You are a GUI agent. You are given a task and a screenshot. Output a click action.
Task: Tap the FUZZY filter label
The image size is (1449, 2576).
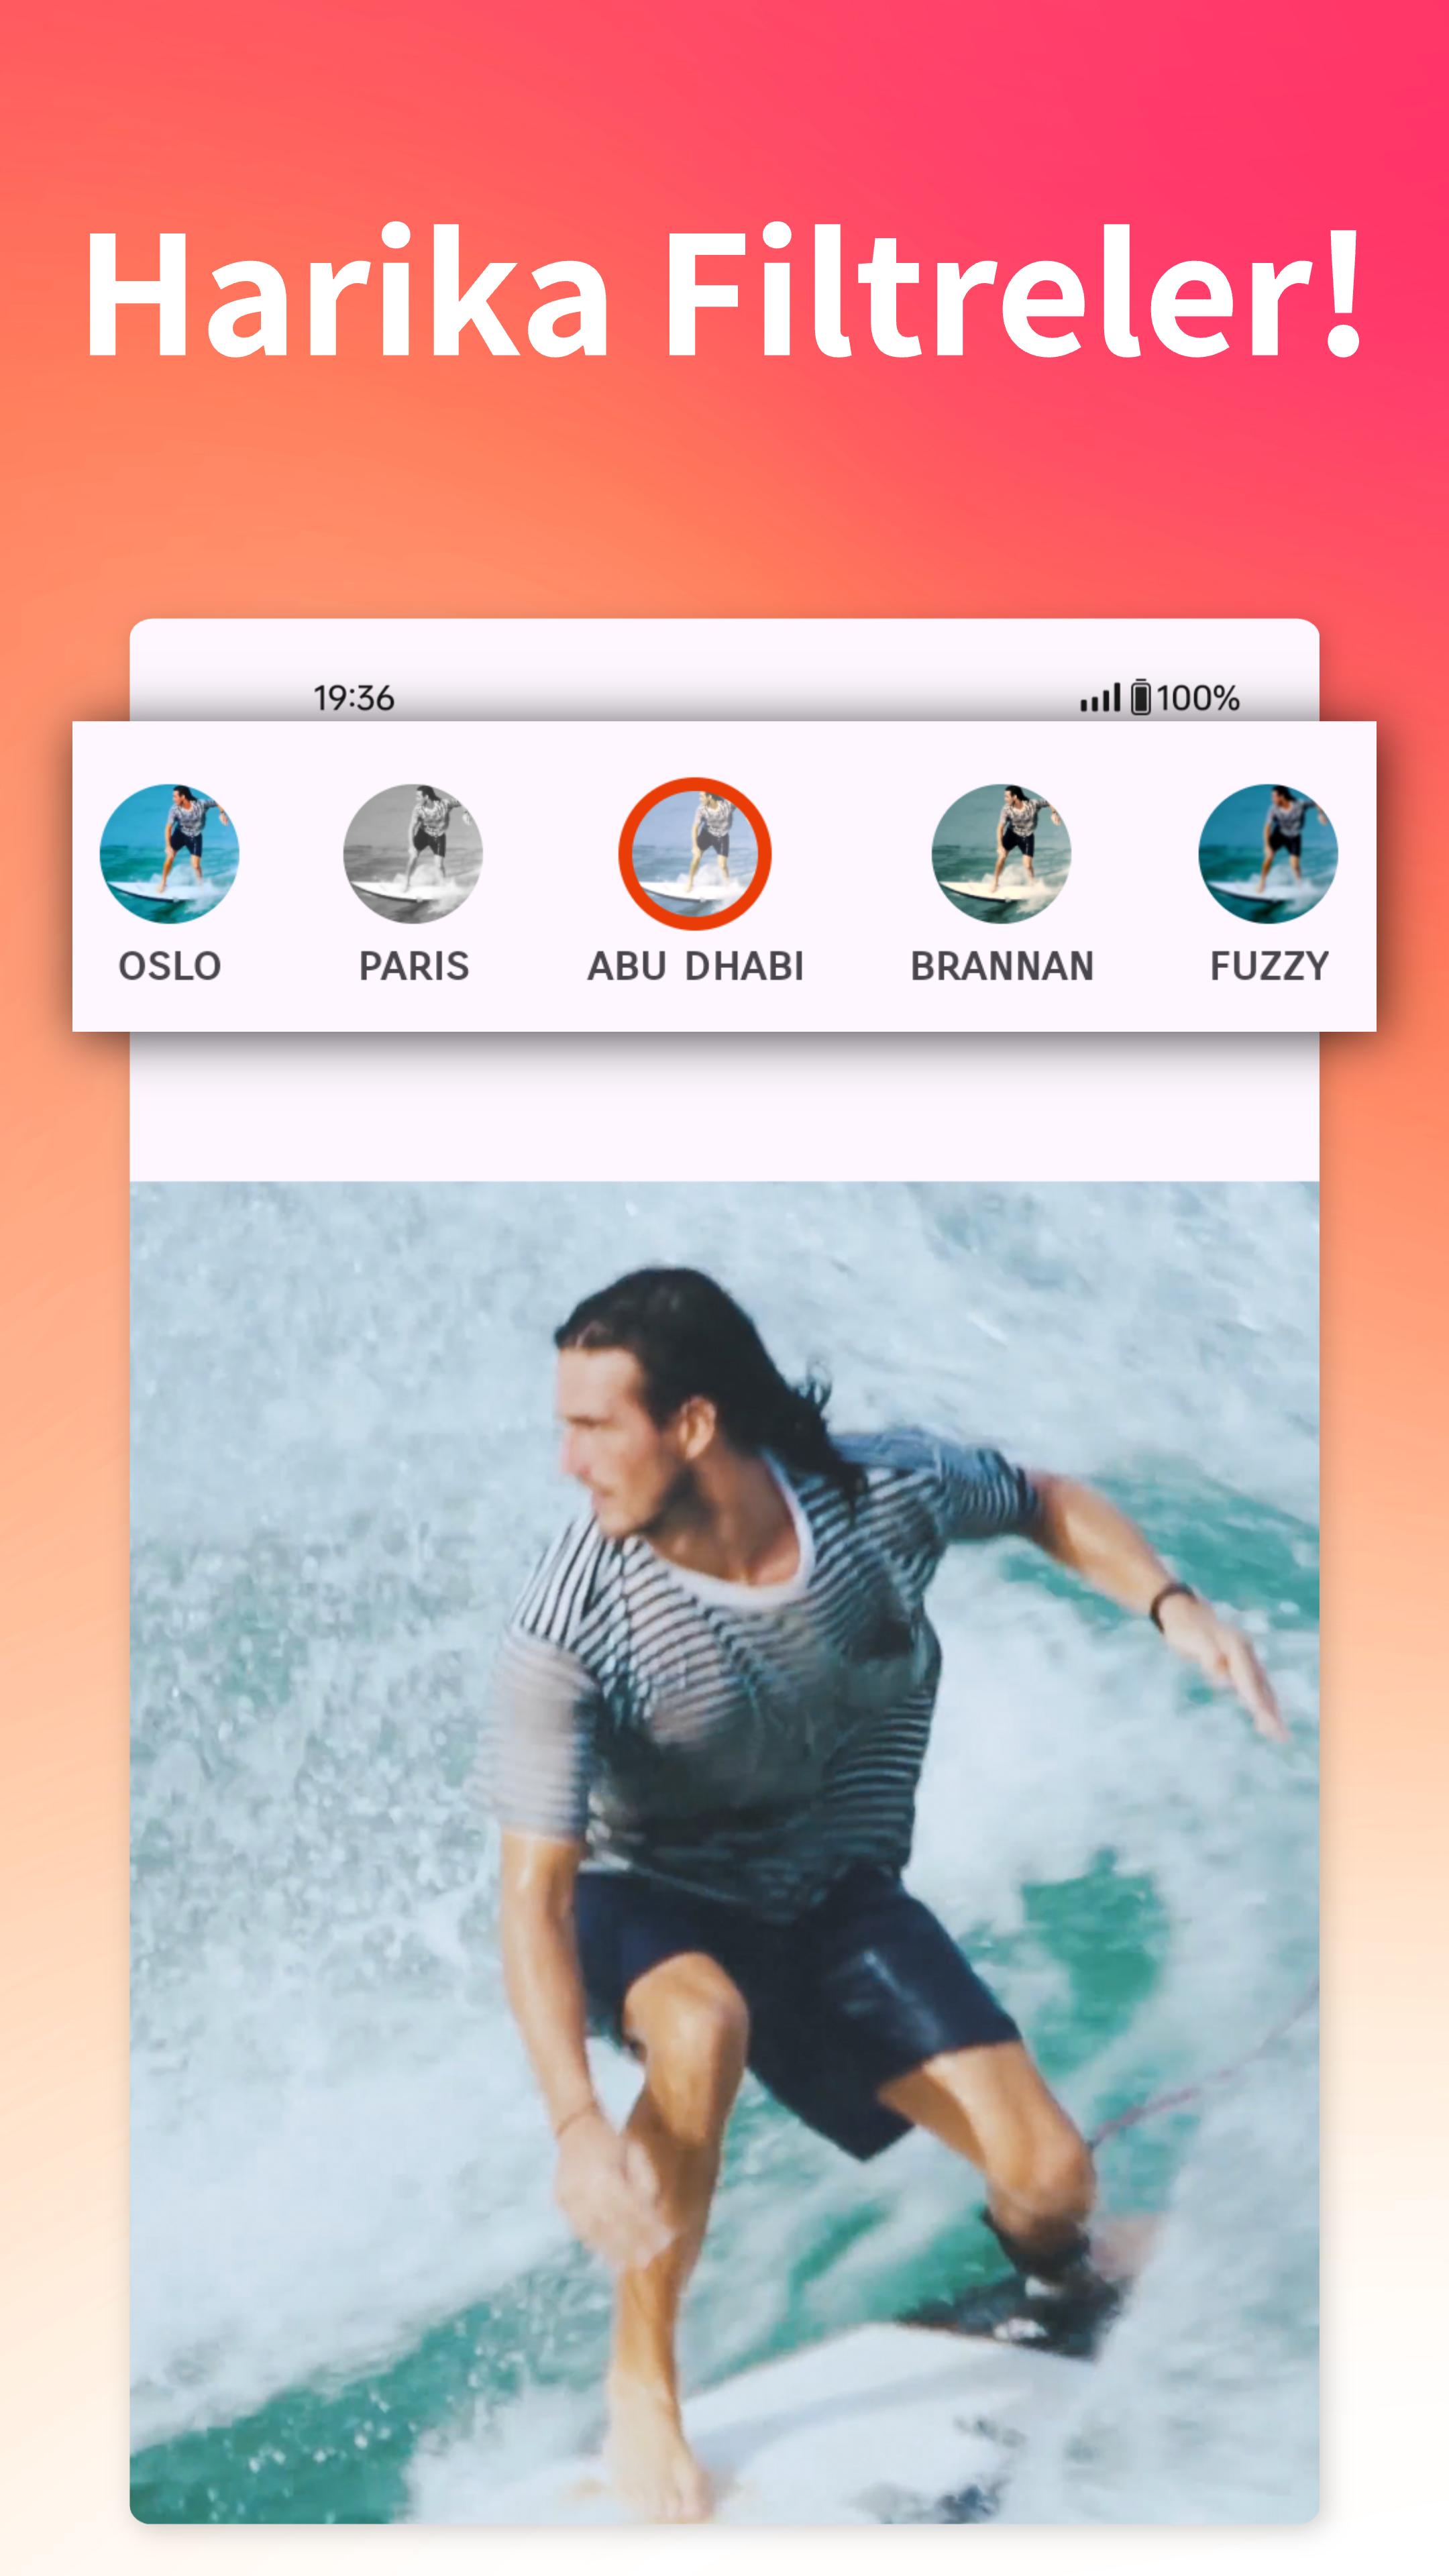point(1269,966)
